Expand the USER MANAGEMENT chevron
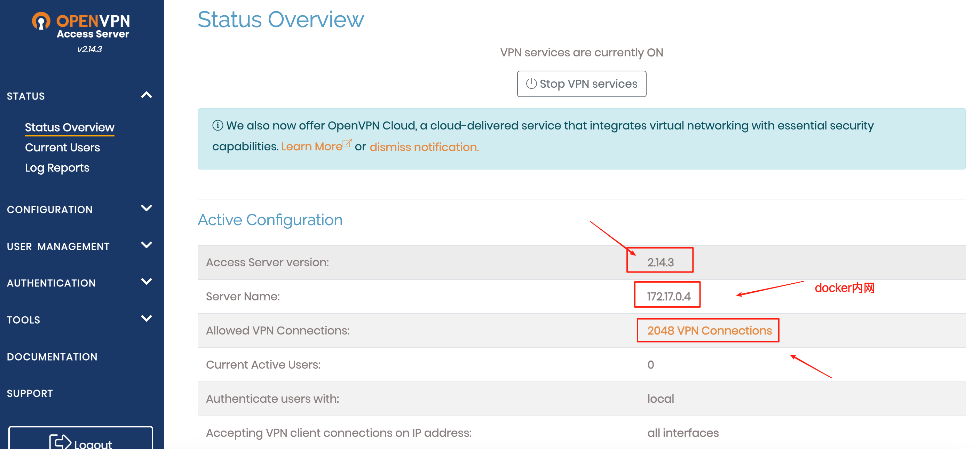Screen dimensions: 980x449 [x=147, y=245]
